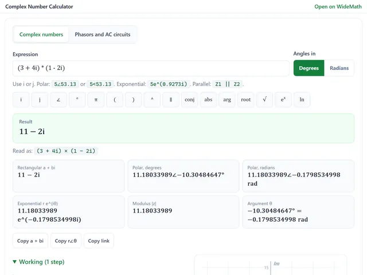
Task: Switch angle units to Radians
Action: (339, 68)
